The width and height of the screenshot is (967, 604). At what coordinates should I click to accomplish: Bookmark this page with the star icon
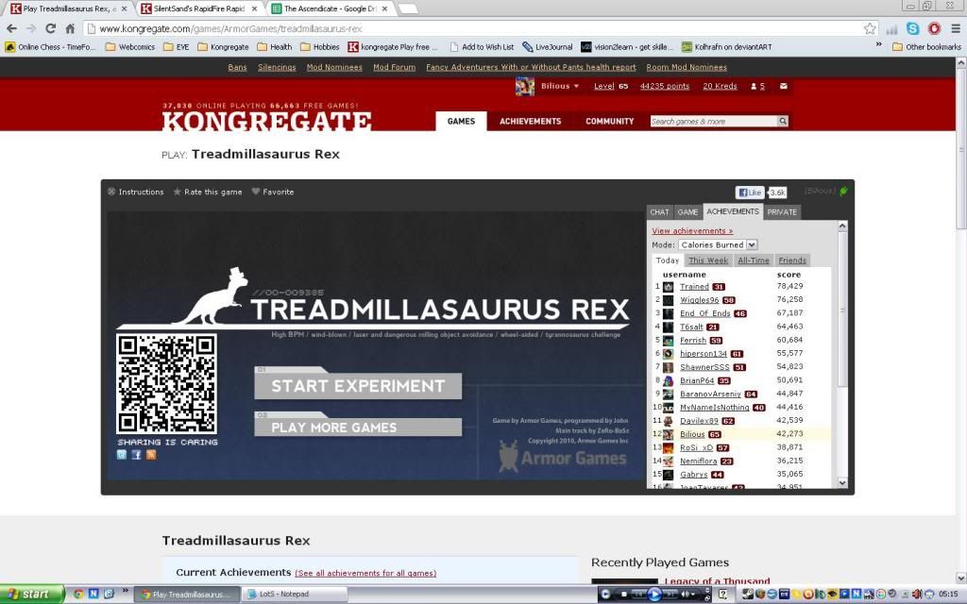click(870, 28)
